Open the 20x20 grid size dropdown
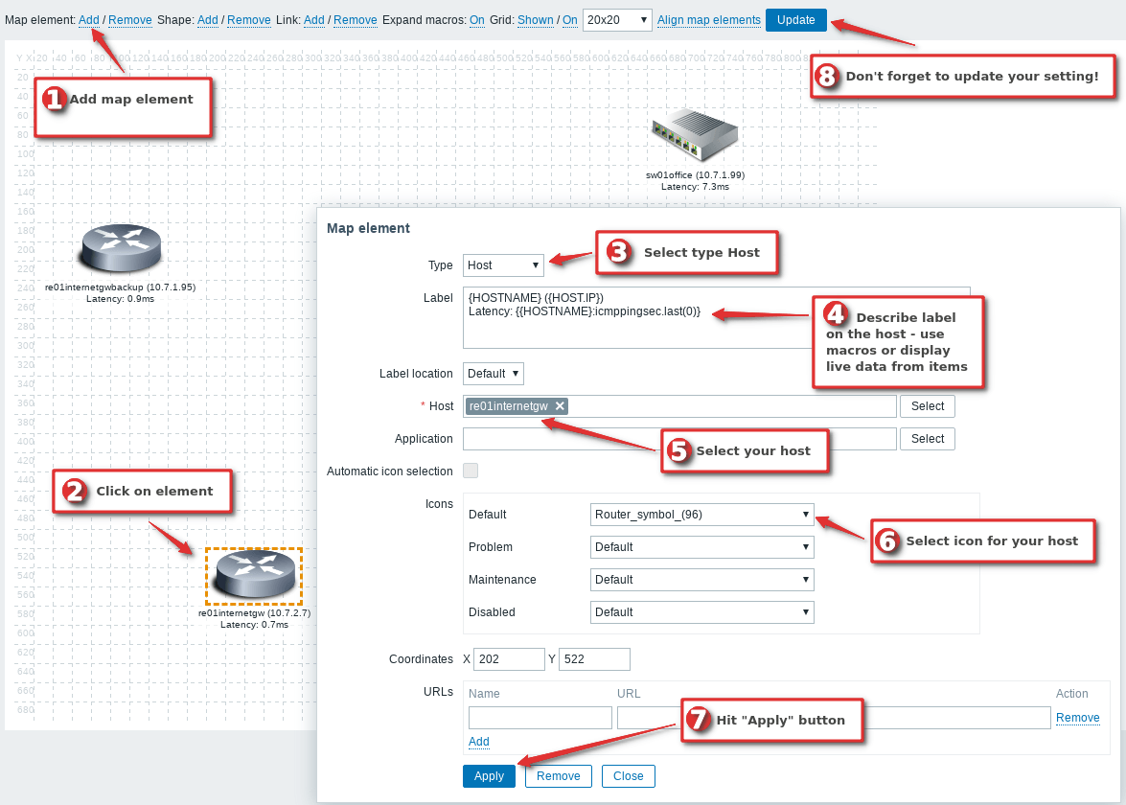Viewport: 1126px width, 805px height. point(617,20)
